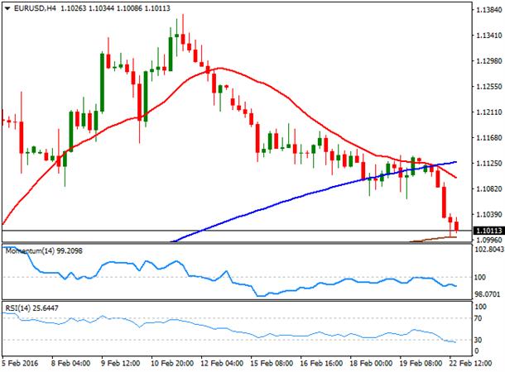Select the 22 Feb 12:00 time axis label
The image size is (505, 372).
(x=470, y=363)
